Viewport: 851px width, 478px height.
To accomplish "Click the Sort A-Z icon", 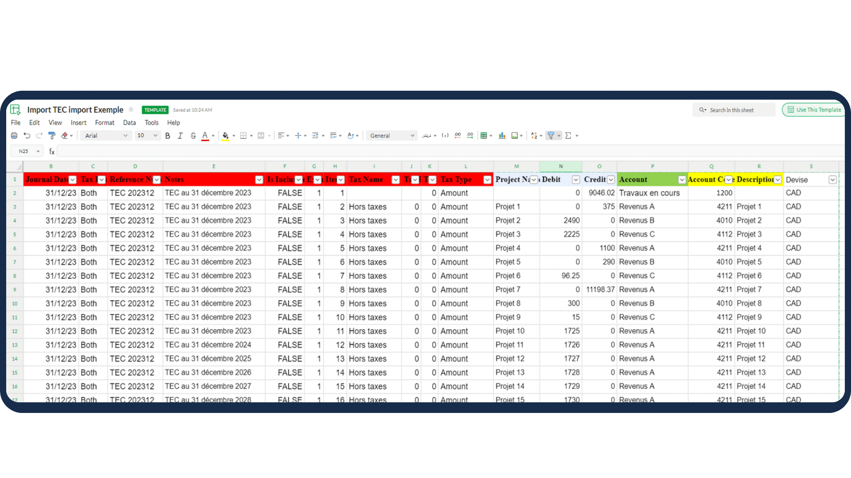I will tap(534, 136).
